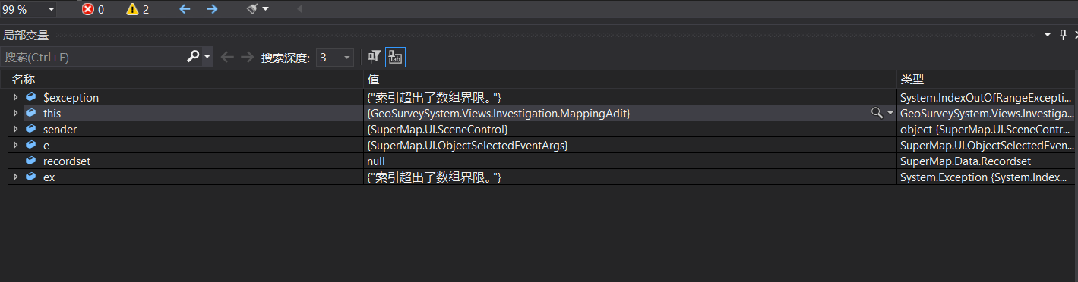Screen dimensions: 1078x282
Task: Click the yellow warning count icon
Action: click(132, 9)
